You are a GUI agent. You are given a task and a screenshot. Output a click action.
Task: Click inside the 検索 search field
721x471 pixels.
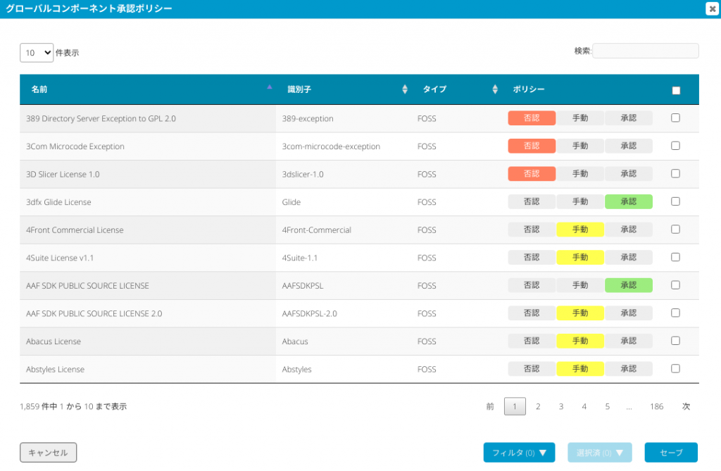(x=645, y=50)
